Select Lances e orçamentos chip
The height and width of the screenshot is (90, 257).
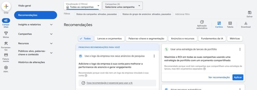[109, 39]
